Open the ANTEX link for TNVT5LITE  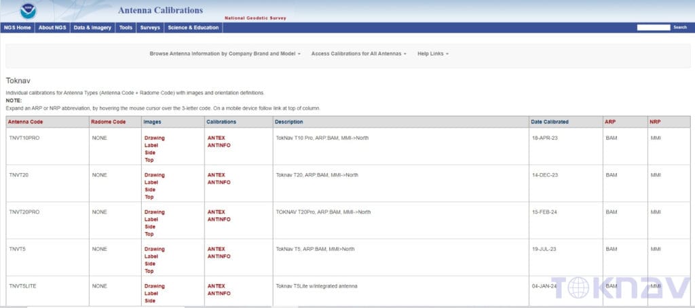point(217,286)
